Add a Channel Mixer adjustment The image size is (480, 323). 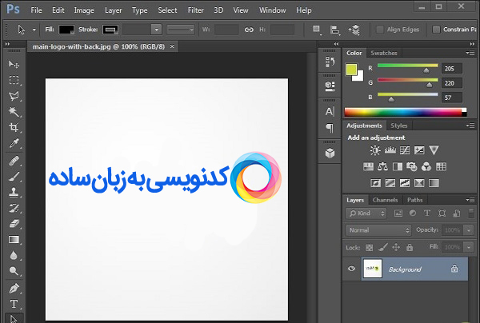click(426, 167)
